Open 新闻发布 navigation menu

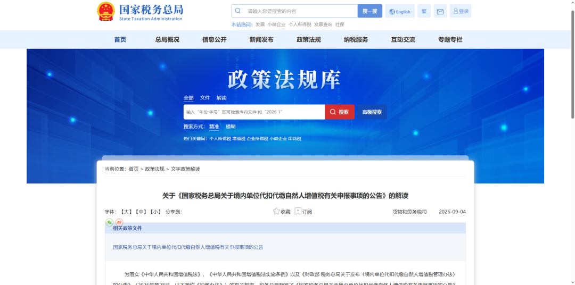coord(261,39)
